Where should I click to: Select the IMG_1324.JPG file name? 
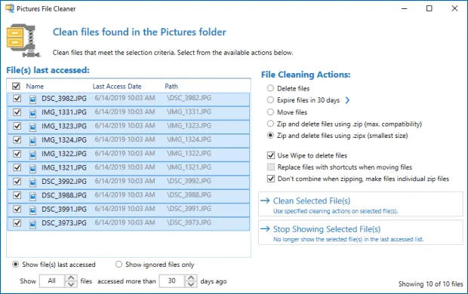pos(64,140)
